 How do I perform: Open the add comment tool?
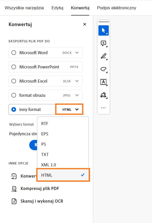(103, 43)
